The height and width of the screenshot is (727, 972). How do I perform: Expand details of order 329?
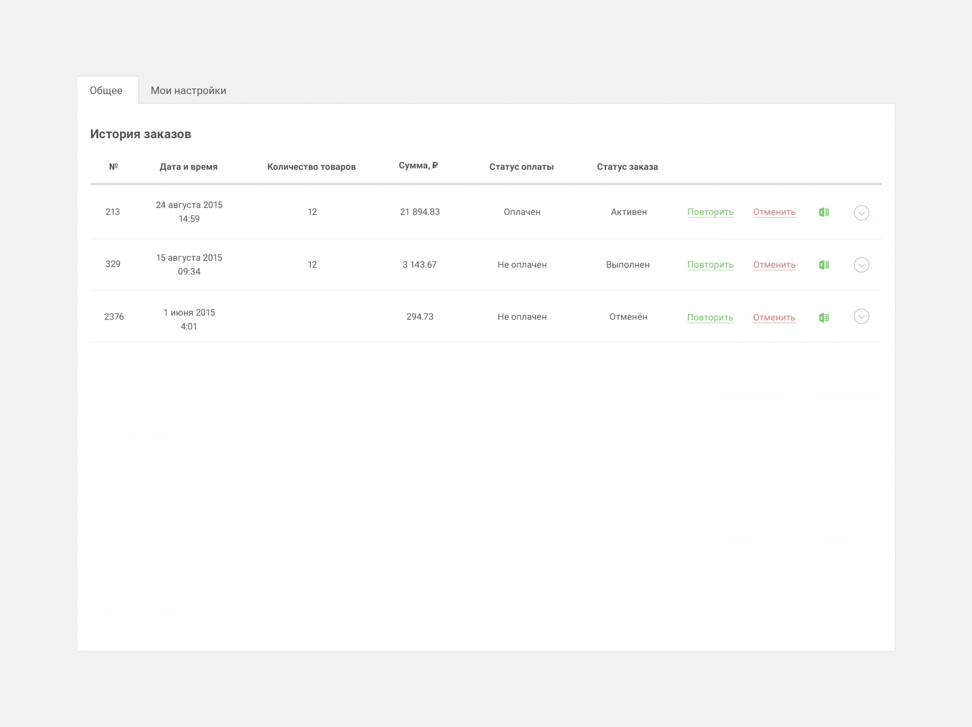[x=861, y=265]
